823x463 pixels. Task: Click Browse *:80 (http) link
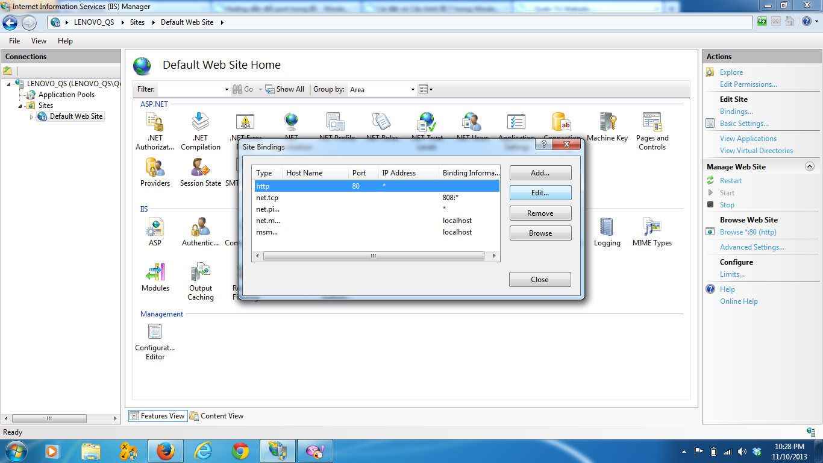click(x=748, y=232)
